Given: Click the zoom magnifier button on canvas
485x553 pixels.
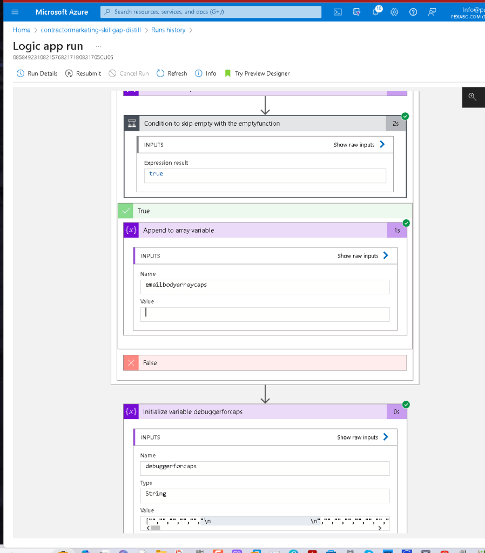Looking at the screenshot, I should point(472,97).
